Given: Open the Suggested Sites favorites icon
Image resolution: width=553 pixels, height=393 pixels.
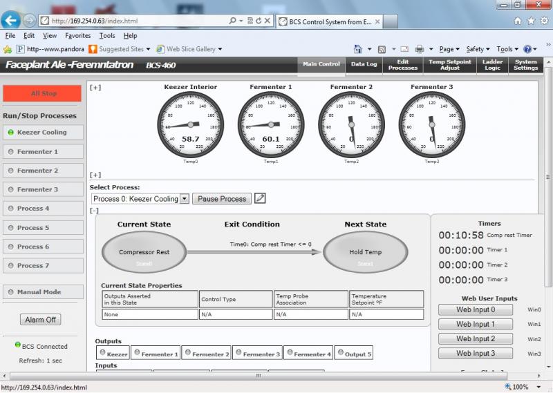Looking at the screenshot, I should pos(93,49).
